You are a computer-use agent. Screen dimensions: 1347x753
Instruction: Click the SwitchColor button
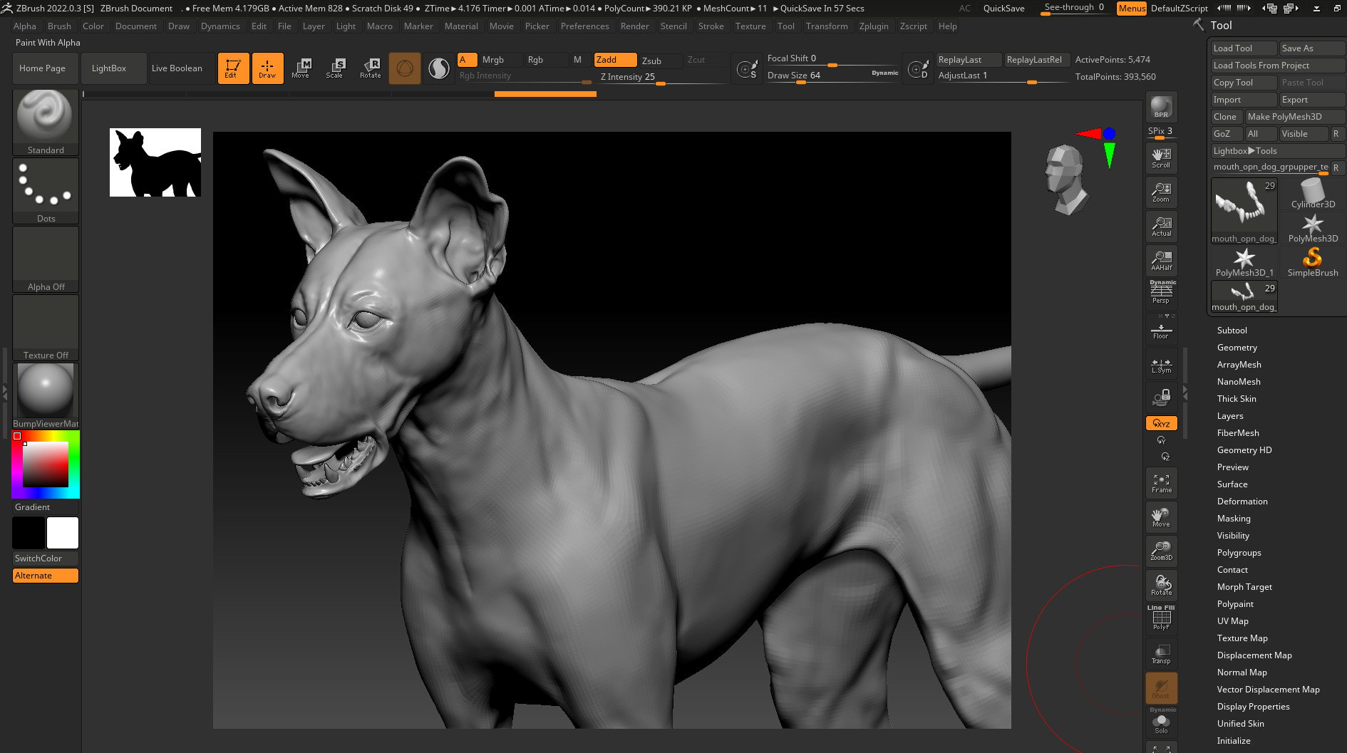point(46,559)
